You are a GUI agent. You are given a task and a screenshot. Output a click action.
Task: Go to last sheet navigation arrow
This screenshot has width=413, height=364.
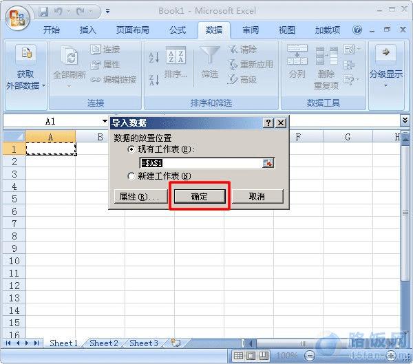tap(36, 343)
